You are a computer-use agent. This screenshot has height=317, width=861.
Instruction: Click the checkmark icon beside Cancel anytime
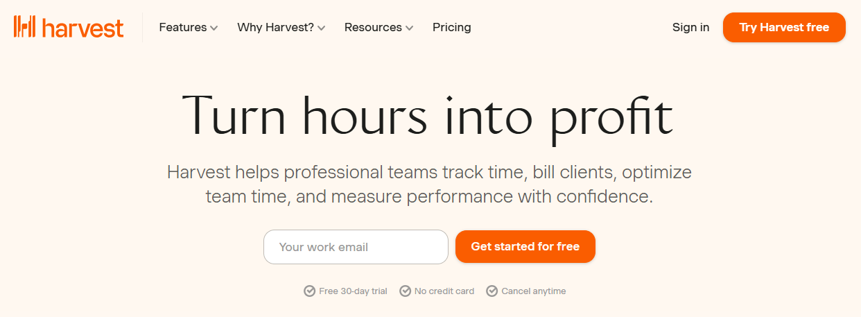(492, 291)
